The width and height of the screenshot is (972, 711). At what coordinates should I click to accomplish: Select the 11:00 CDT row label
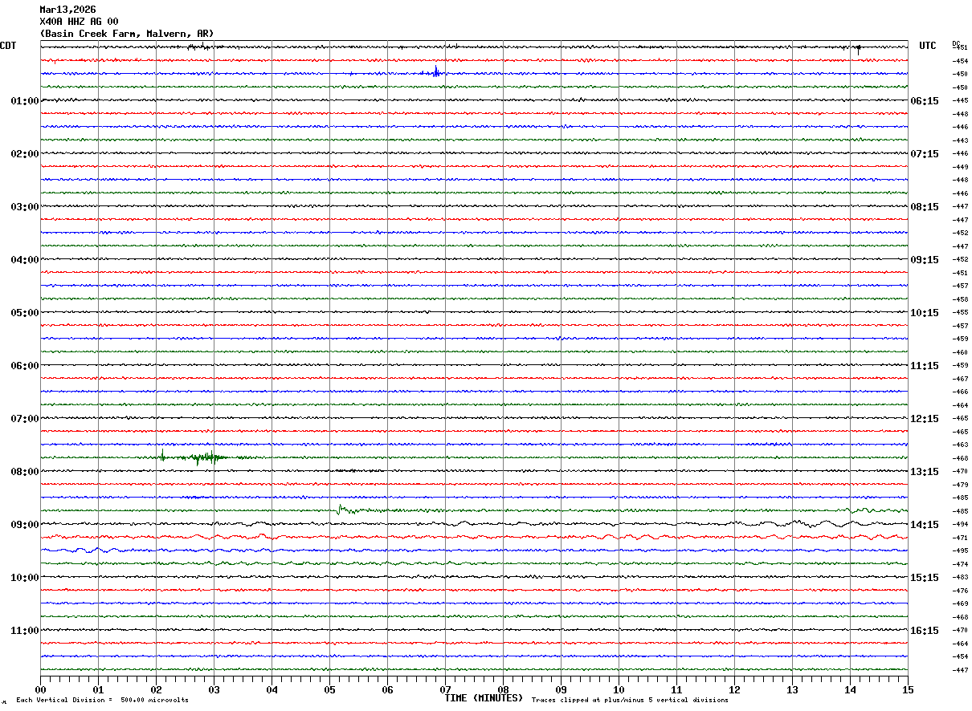[24, 631]
